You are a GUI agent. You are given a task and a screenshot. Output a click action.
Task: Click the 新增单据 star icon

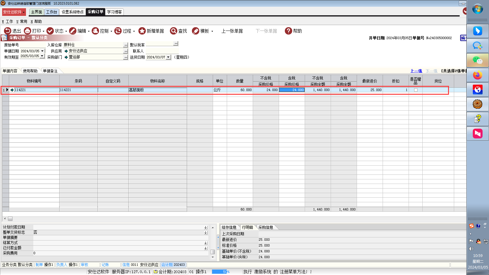[x=142, y=31]
